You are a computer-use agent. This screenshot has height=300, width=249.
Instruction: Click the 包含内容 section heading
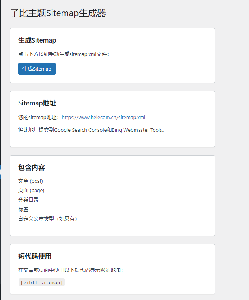point(32,167)
